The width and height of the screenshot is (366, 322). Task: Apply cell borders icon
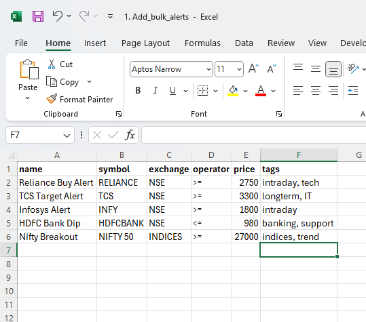(202, 90)
